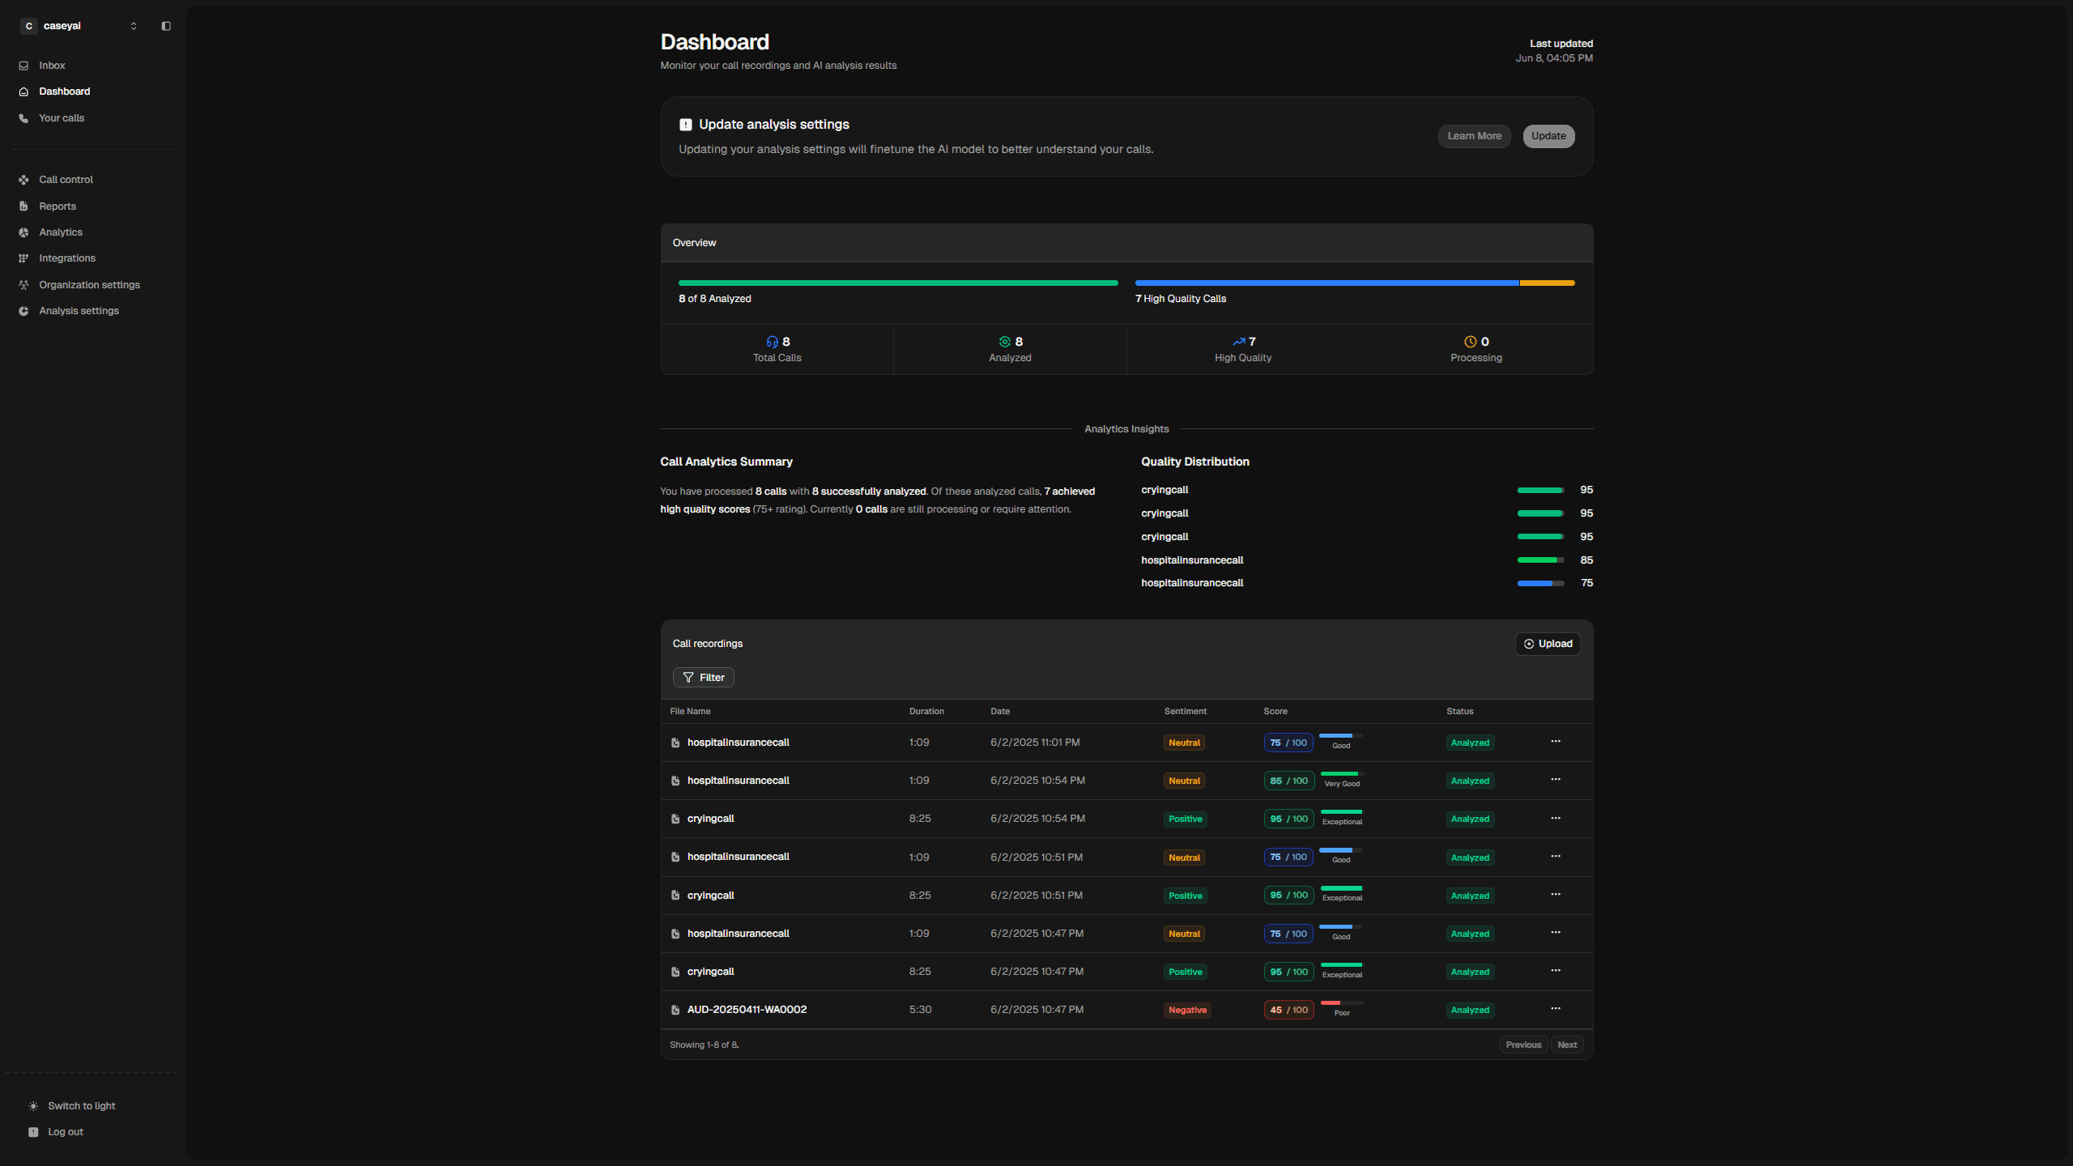Screen dimensions: 2073x1166
Task: Toggle the sidebar collapse icon
Action: [166, 26]
